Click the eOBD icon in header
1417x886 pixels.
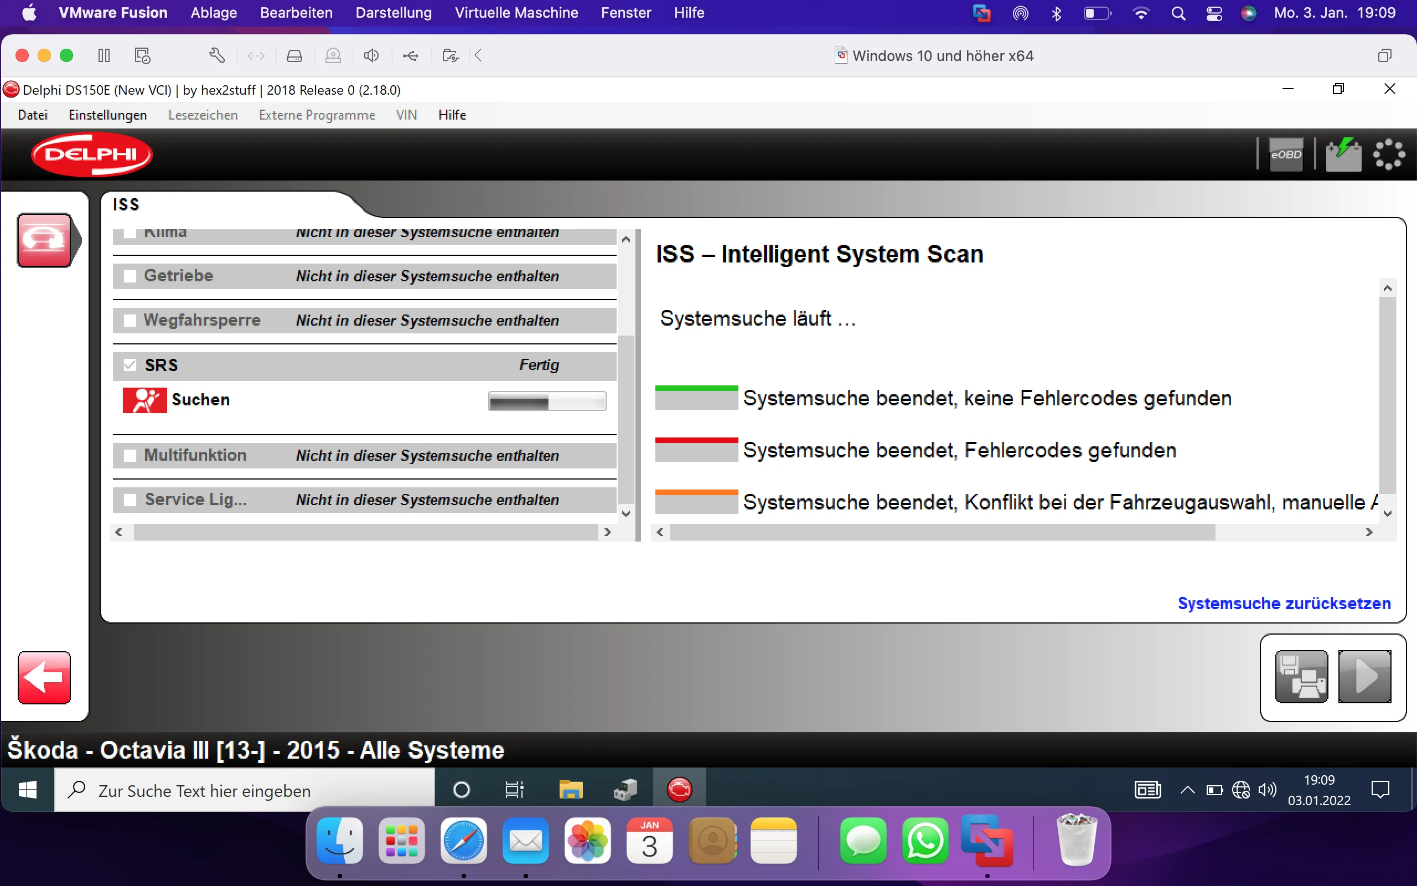(x=1285, y=154)
